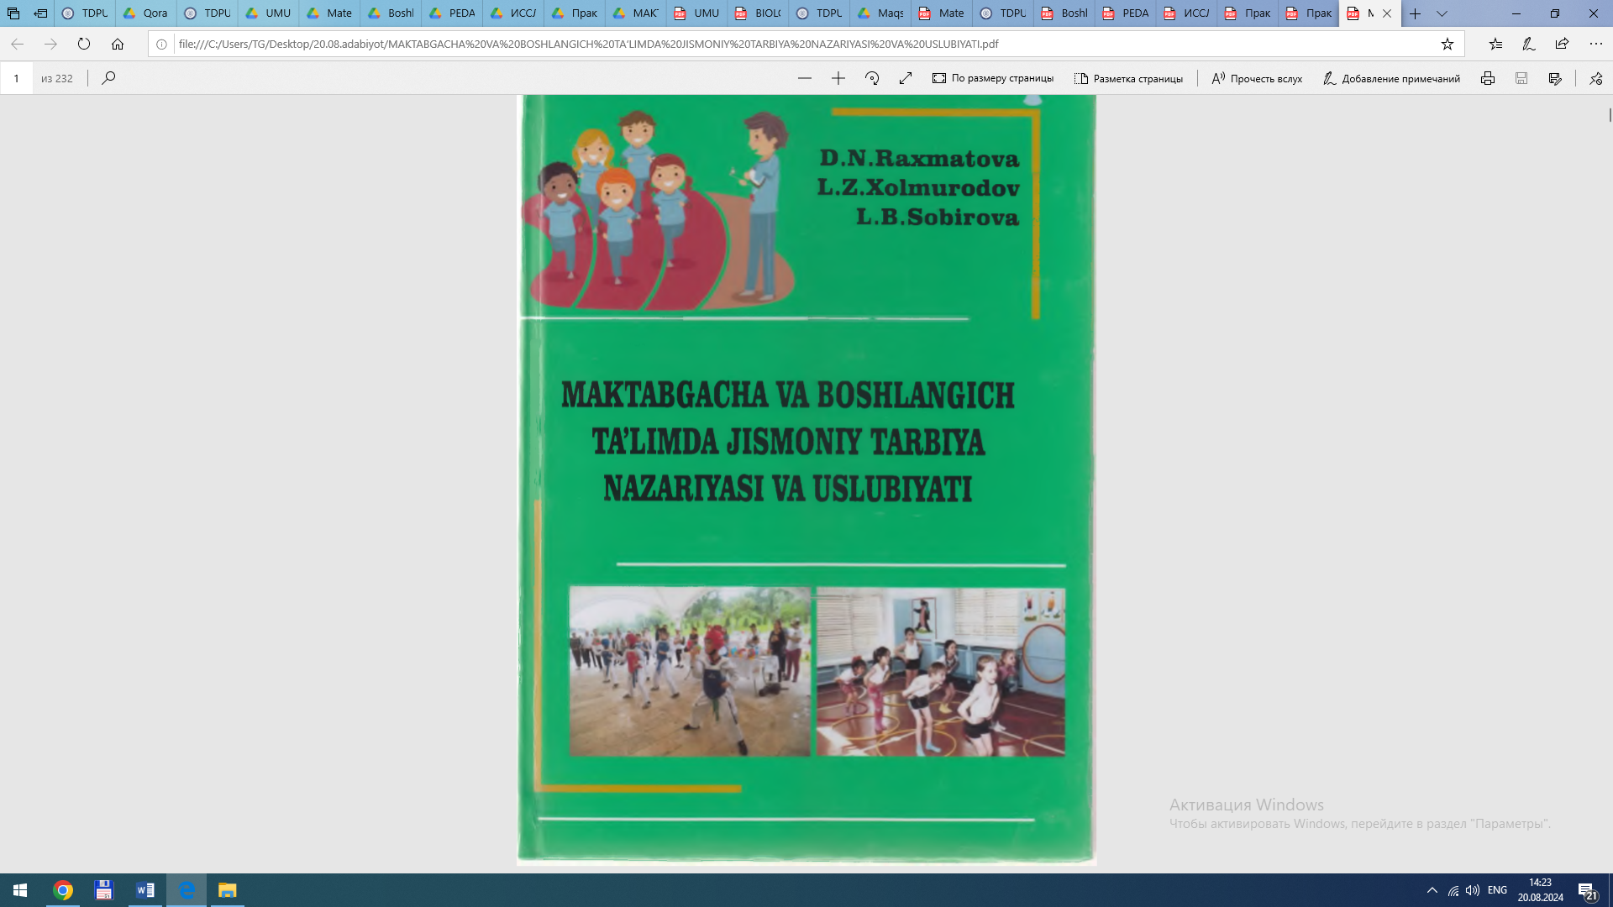Screen dimensions: 1613x907
Task: Switch to the BIOLO tab
Action: click(x=758, y=13)
